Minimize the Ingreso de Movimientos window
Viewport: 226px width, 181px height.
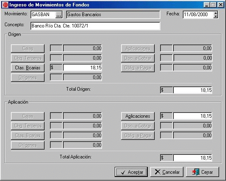(x=207, y=5)
